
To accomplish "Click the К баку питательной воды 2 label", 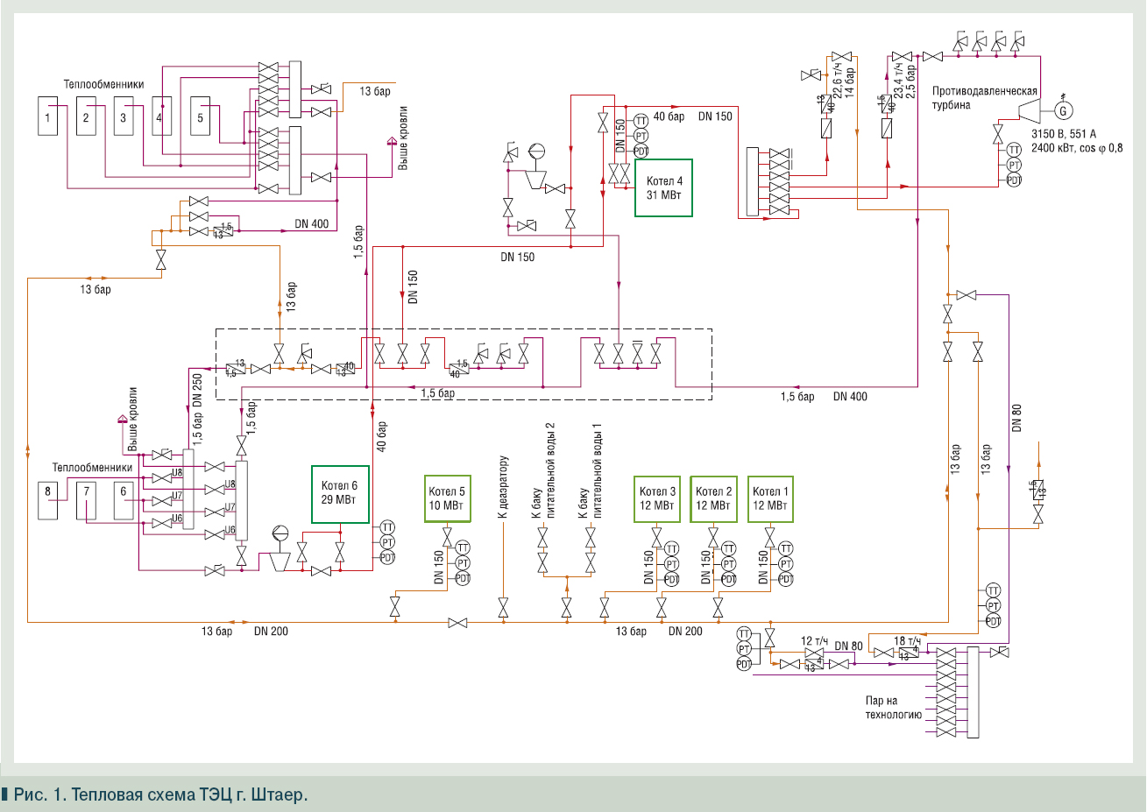I will [543, 470].
